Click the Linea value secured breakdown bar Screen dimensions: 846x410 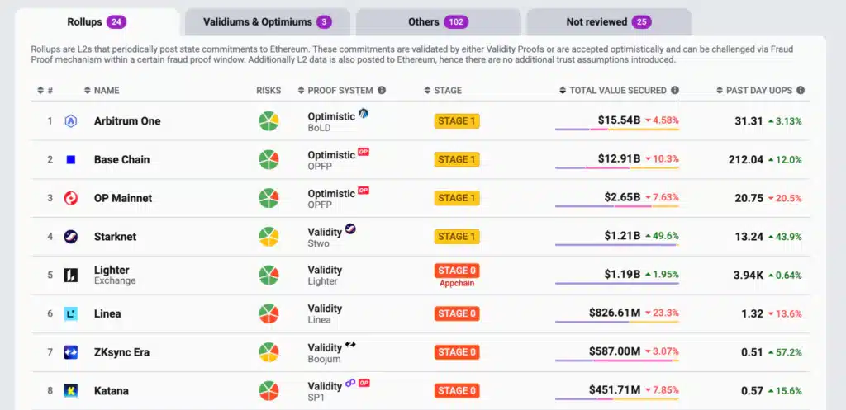pyautogui.click(x=617, y=322)
